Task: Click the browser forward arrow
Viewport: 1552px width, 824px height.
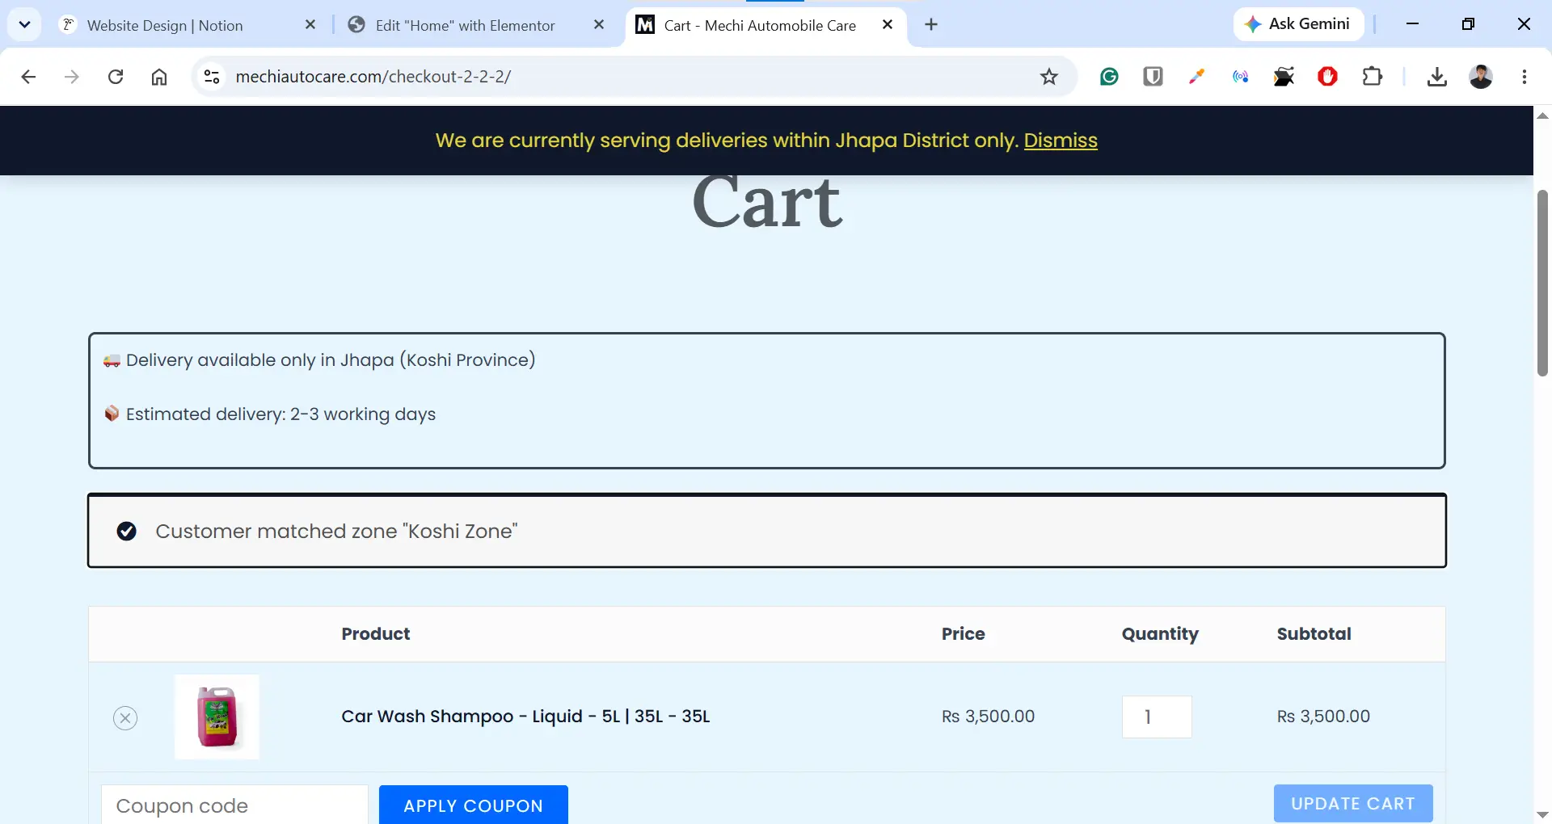Action: point(72,77)
